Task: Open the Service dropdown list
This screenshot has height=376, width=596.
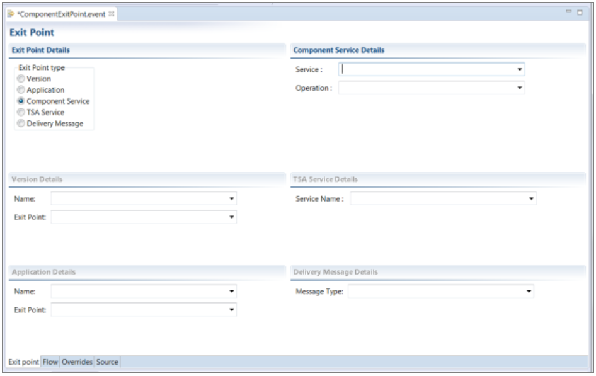Action: click(520, 70)
